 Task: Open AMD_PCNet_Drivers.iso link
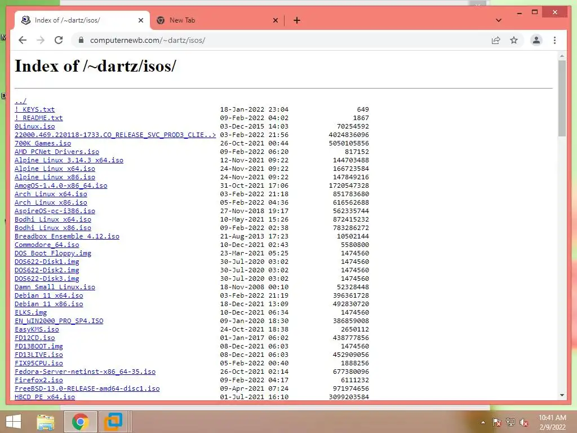point(57,152)
